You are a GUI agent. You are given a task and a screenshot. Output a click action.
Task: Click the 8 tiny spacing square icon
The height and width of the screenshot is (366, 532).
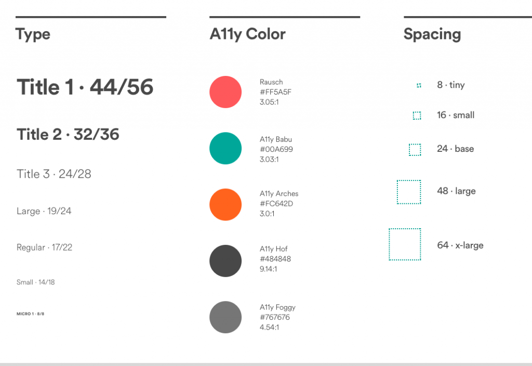pos(419,85)
